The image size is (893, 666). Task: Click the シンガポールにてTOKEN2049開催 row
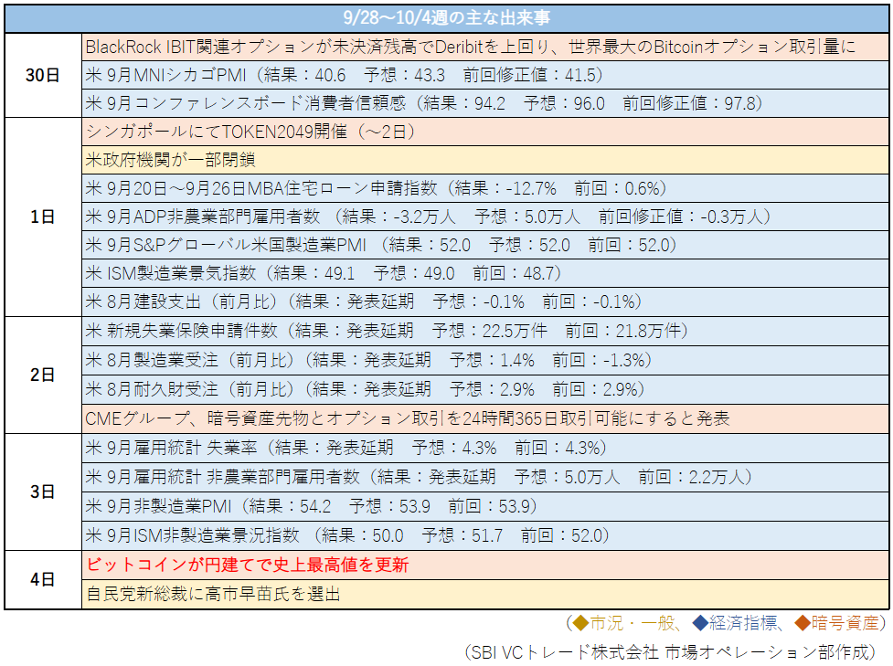[x=485, y=132]
